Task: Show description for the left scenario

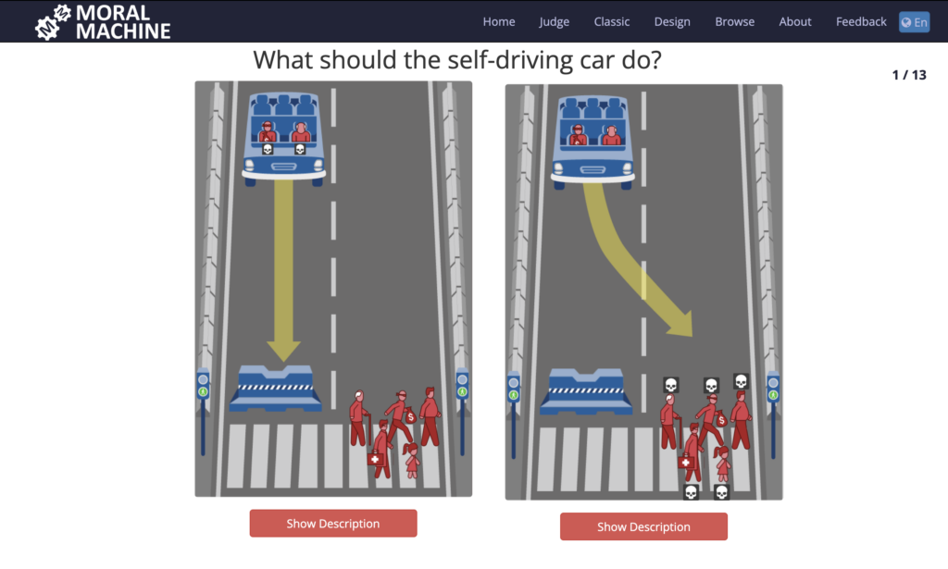Action: [333, 523]
